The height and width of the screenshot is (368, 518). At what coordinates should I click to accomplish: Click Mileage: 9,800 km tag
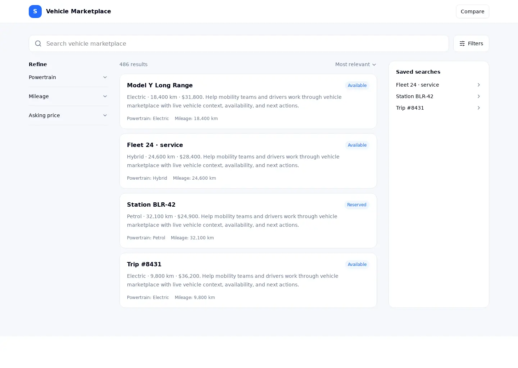pyautogui.click(x=195, y=298)
